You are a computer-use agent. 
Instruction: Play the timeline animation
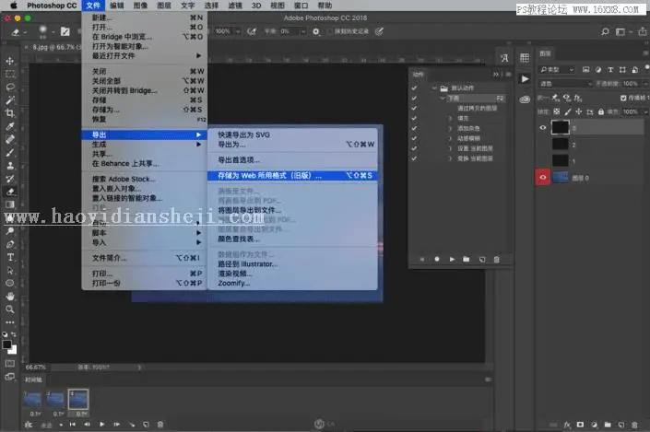(x=102, y=424)
